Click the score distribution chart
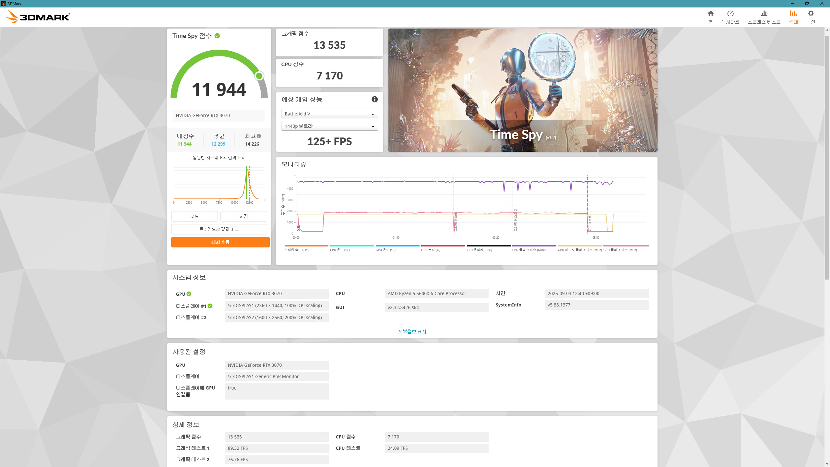Screen dimensions: 830x467 (219, 185)
